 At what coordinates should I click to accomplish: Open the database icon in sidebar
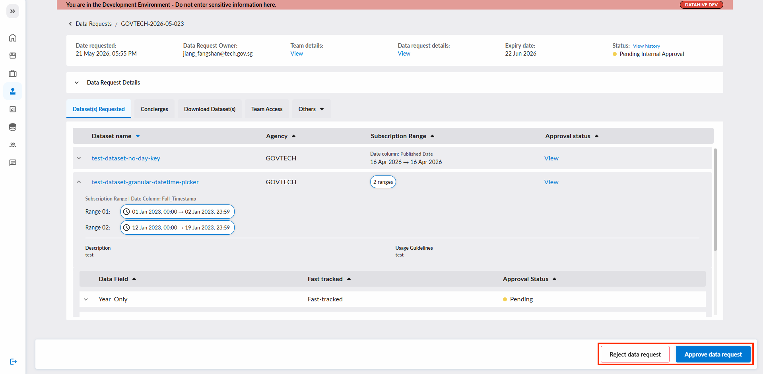(13, 127)
